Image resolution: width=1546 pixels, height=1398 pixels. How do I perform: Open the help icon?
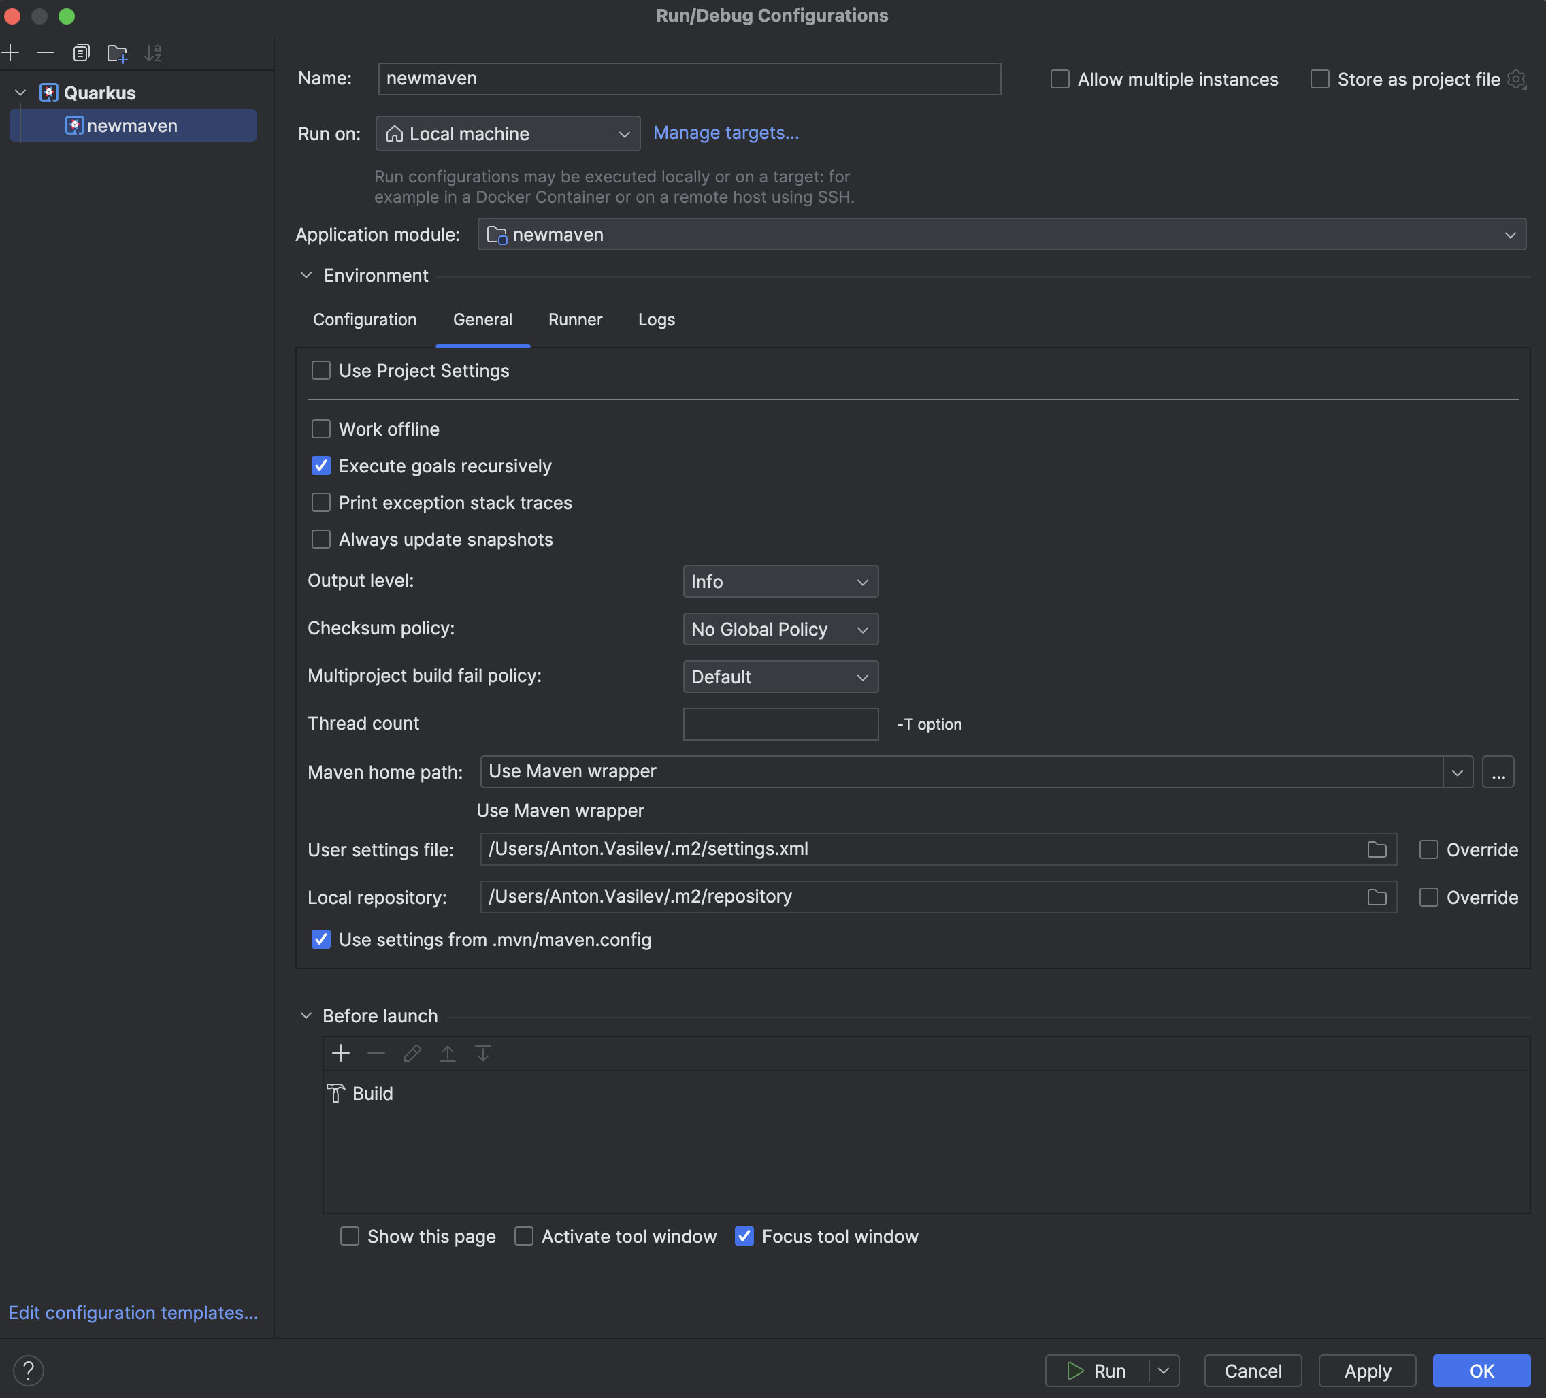coord(29,1370)
